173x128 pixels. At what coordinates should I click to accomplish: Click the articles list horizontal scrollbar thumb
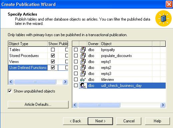pos(99,105)
